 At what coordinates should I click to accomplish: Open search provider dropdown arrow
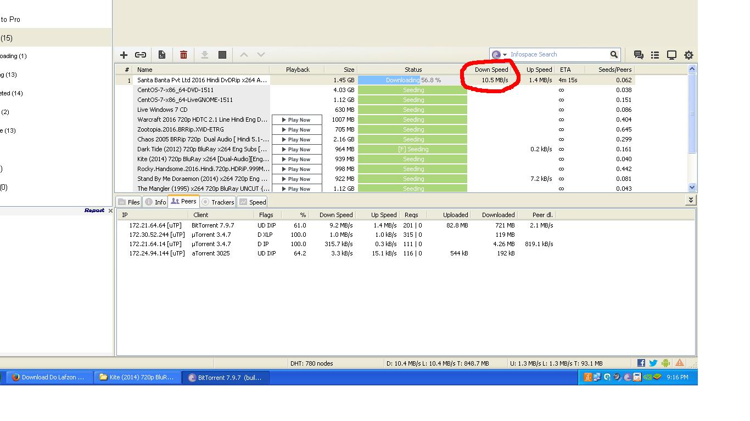pos(505,55)
